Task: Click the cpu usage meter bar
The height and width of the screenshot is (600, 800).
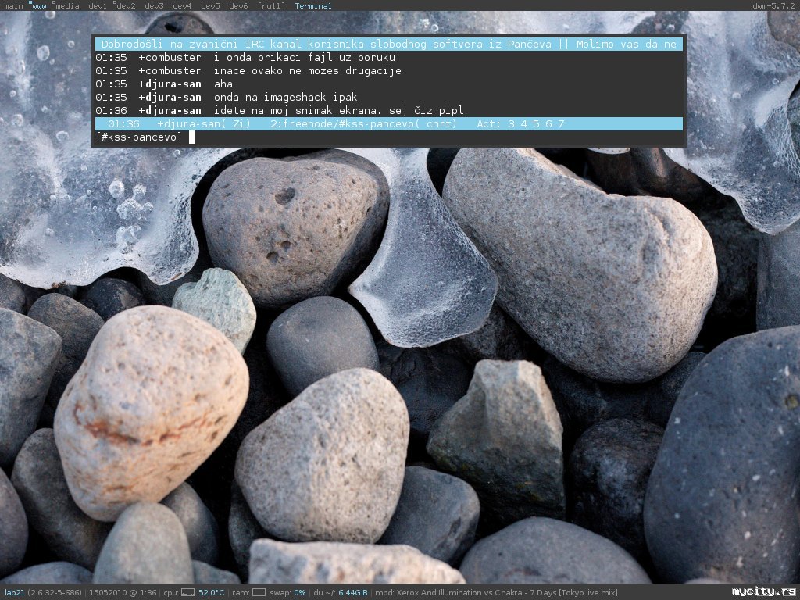Action: pos(187,592)
